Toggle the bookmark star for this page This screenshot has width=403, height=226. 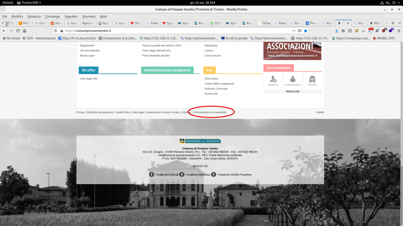pos(306,30)
